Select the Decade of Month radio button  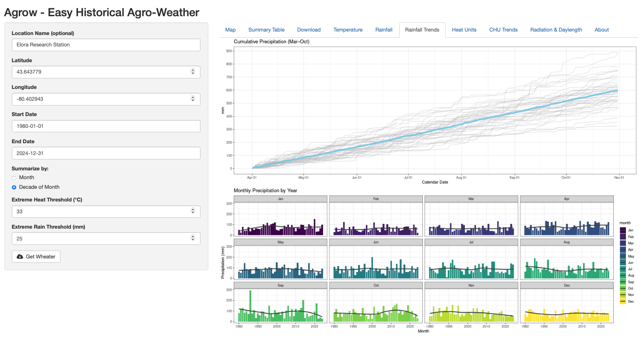coord(14,187)
